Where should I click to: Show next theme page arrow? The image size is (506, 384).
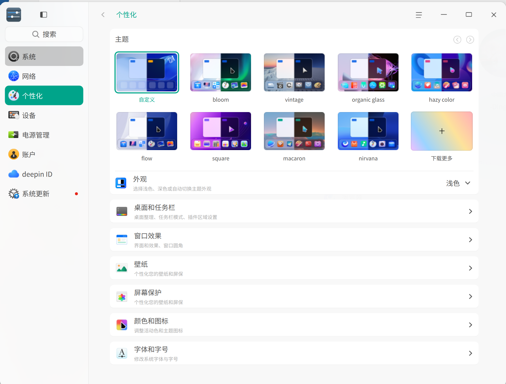click(x=470, y=40)
